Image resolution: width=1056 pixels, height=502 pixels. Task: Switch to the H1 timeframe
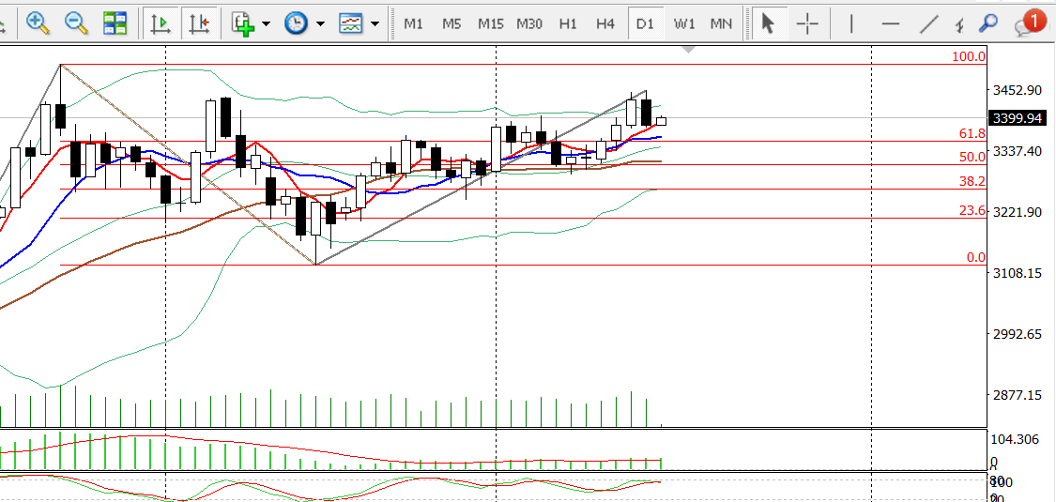click(568, 24)
